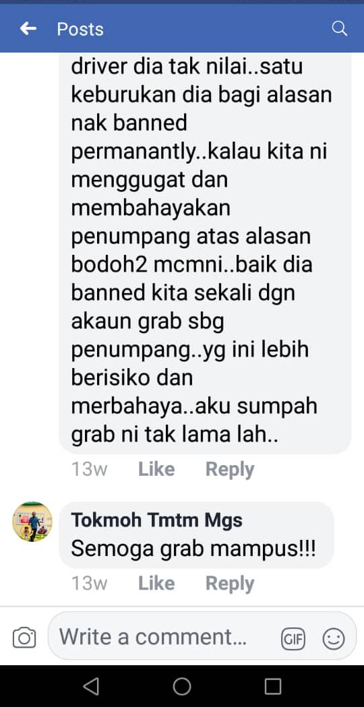Tap Android recent apps square button
Screen dimensions: 364x707
(x=272, y=686)
